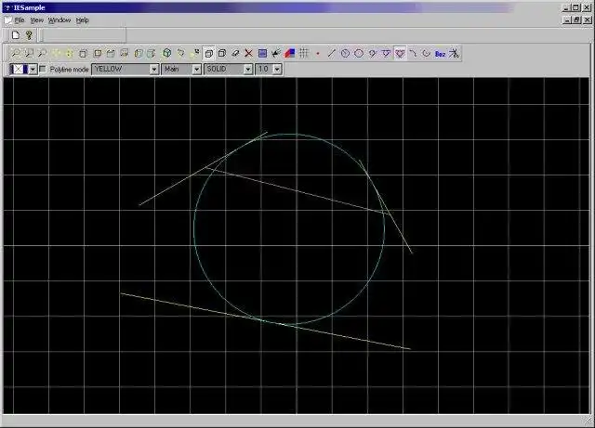Click the pressed wireframe cube icon

[208, 54]
